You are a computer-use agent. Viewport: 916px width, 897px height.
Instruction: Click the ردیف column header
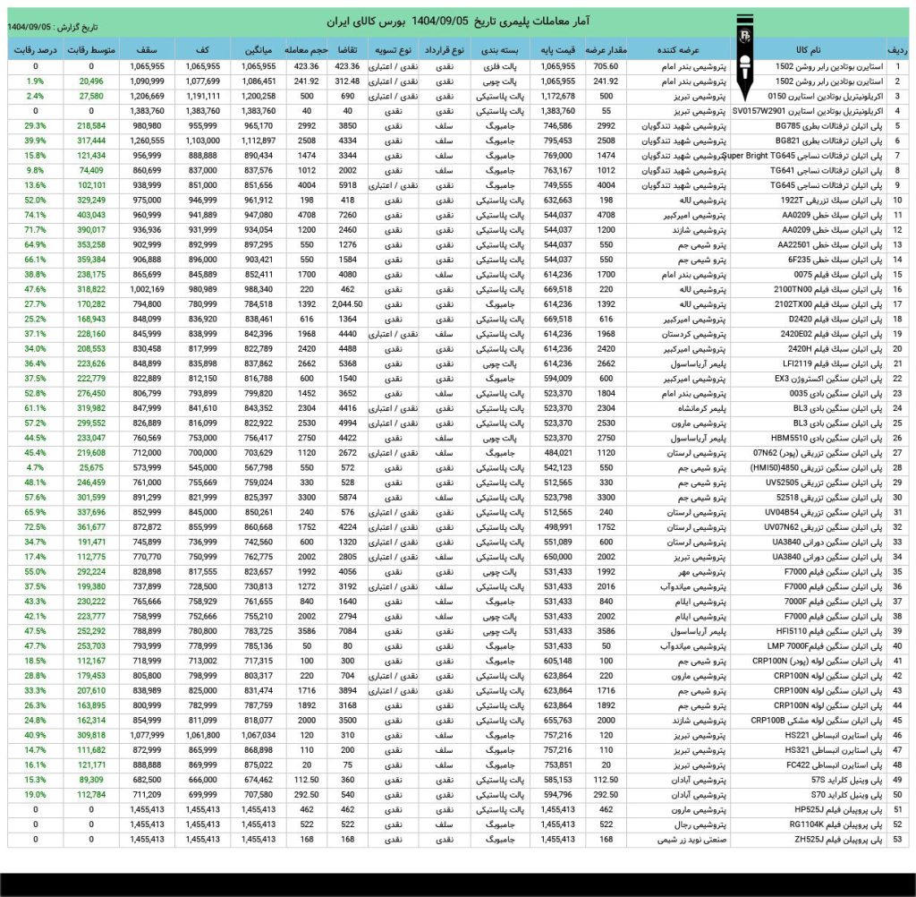pos(897,50)
